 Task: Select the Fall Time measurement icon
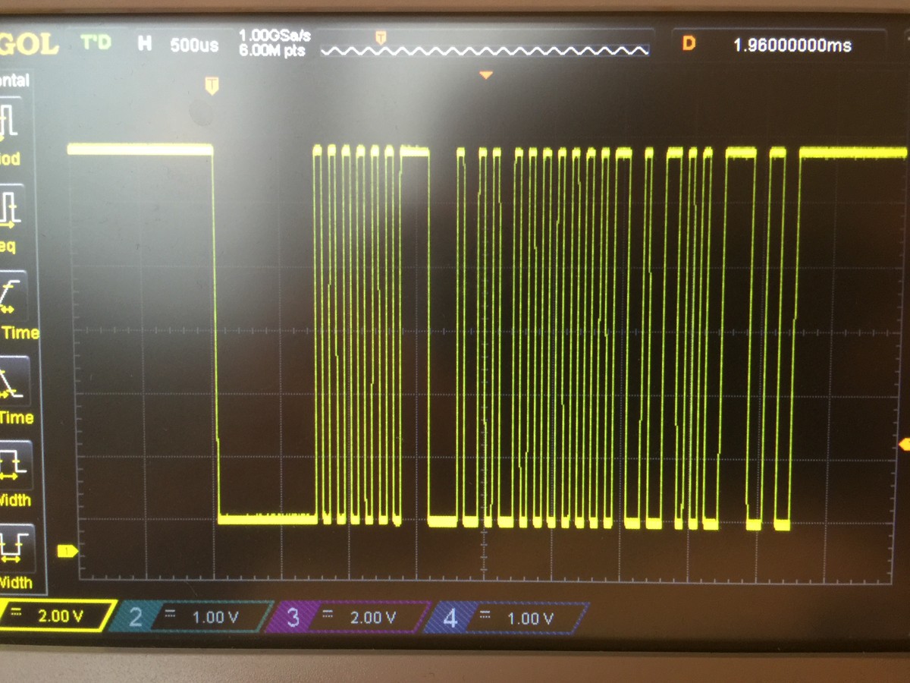coord(15,390)
